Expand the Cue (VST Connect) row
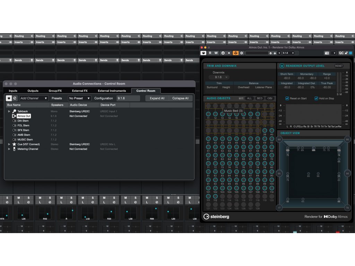This screenshot has height=266, width=355. (x=9, y=144)
